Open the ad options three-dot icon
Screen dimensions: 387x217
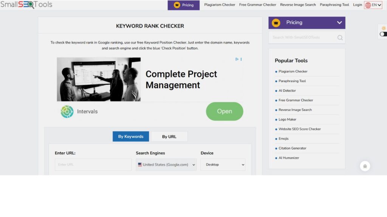(241, 59)
